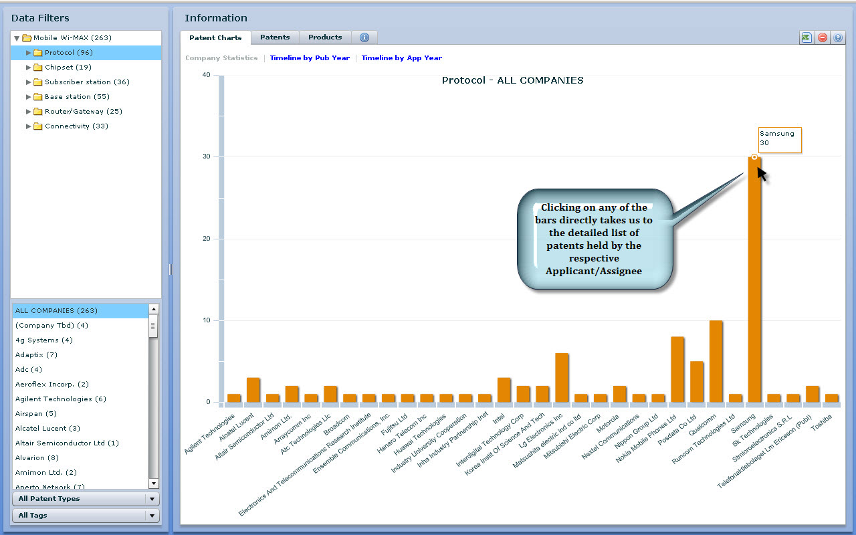This screenshot has width=856, height=535.
Task: Expand the Subscriber station tree node
Action: [29, 82]
